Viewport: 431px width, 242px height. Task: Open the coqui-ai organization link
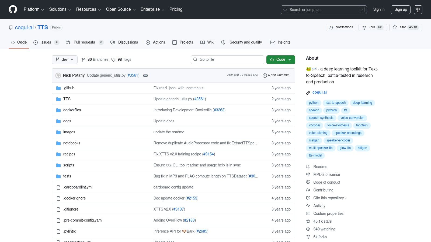[24, 27]
